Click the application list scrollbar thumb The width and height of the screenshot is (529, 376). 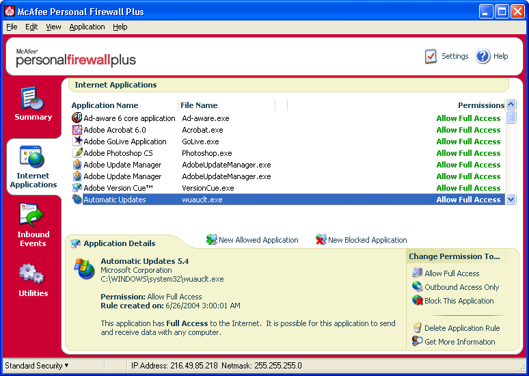(x=511, y=117)
